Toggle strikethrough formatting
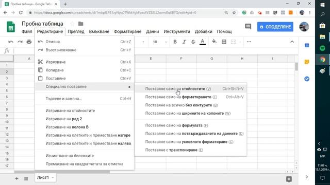The height and width of the screenshot is (185, 330). (193, 42)
